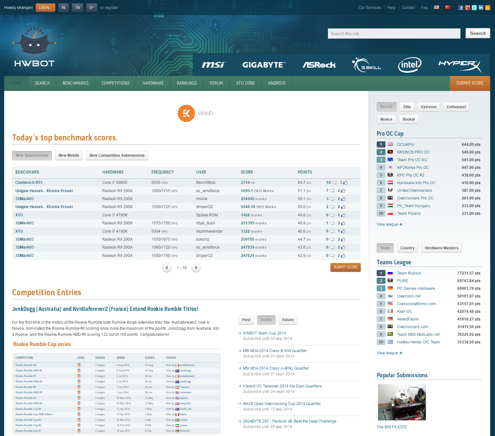The width and height of the screenshot is (495, 436).
Task: Like the Cinebench R15 BenchBros score
Action: tap(345, 183)
